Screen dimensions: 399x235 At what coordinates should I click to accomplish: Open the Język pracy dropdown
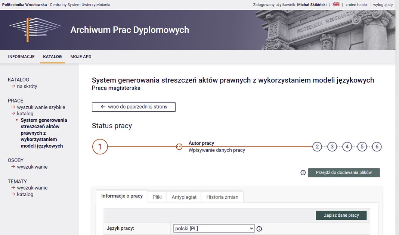(x=214, y=228)
